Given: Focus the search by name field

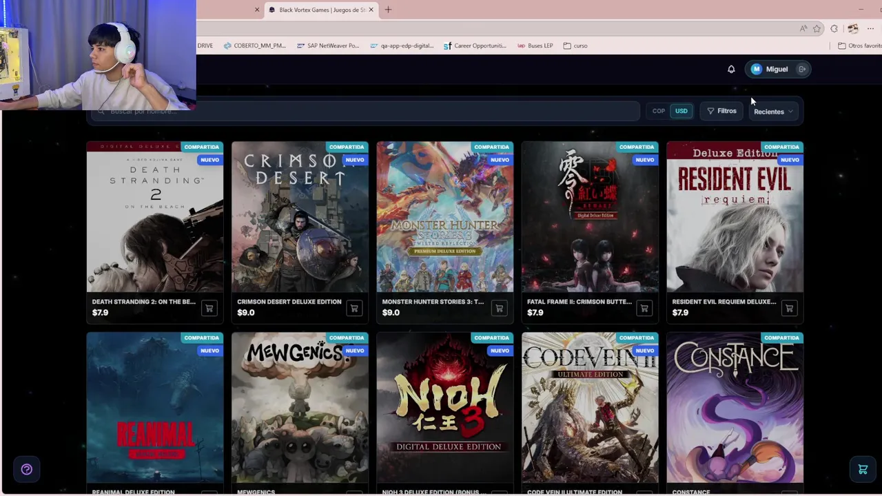Looking at the screenshot, I should [365, 111].
